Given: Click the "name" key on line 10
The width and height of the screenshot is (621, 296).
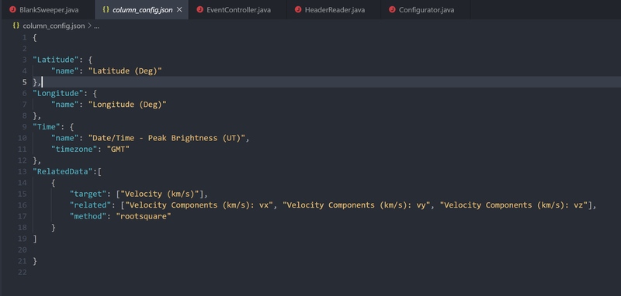Looking at the screenshot, I should [65, 138].
